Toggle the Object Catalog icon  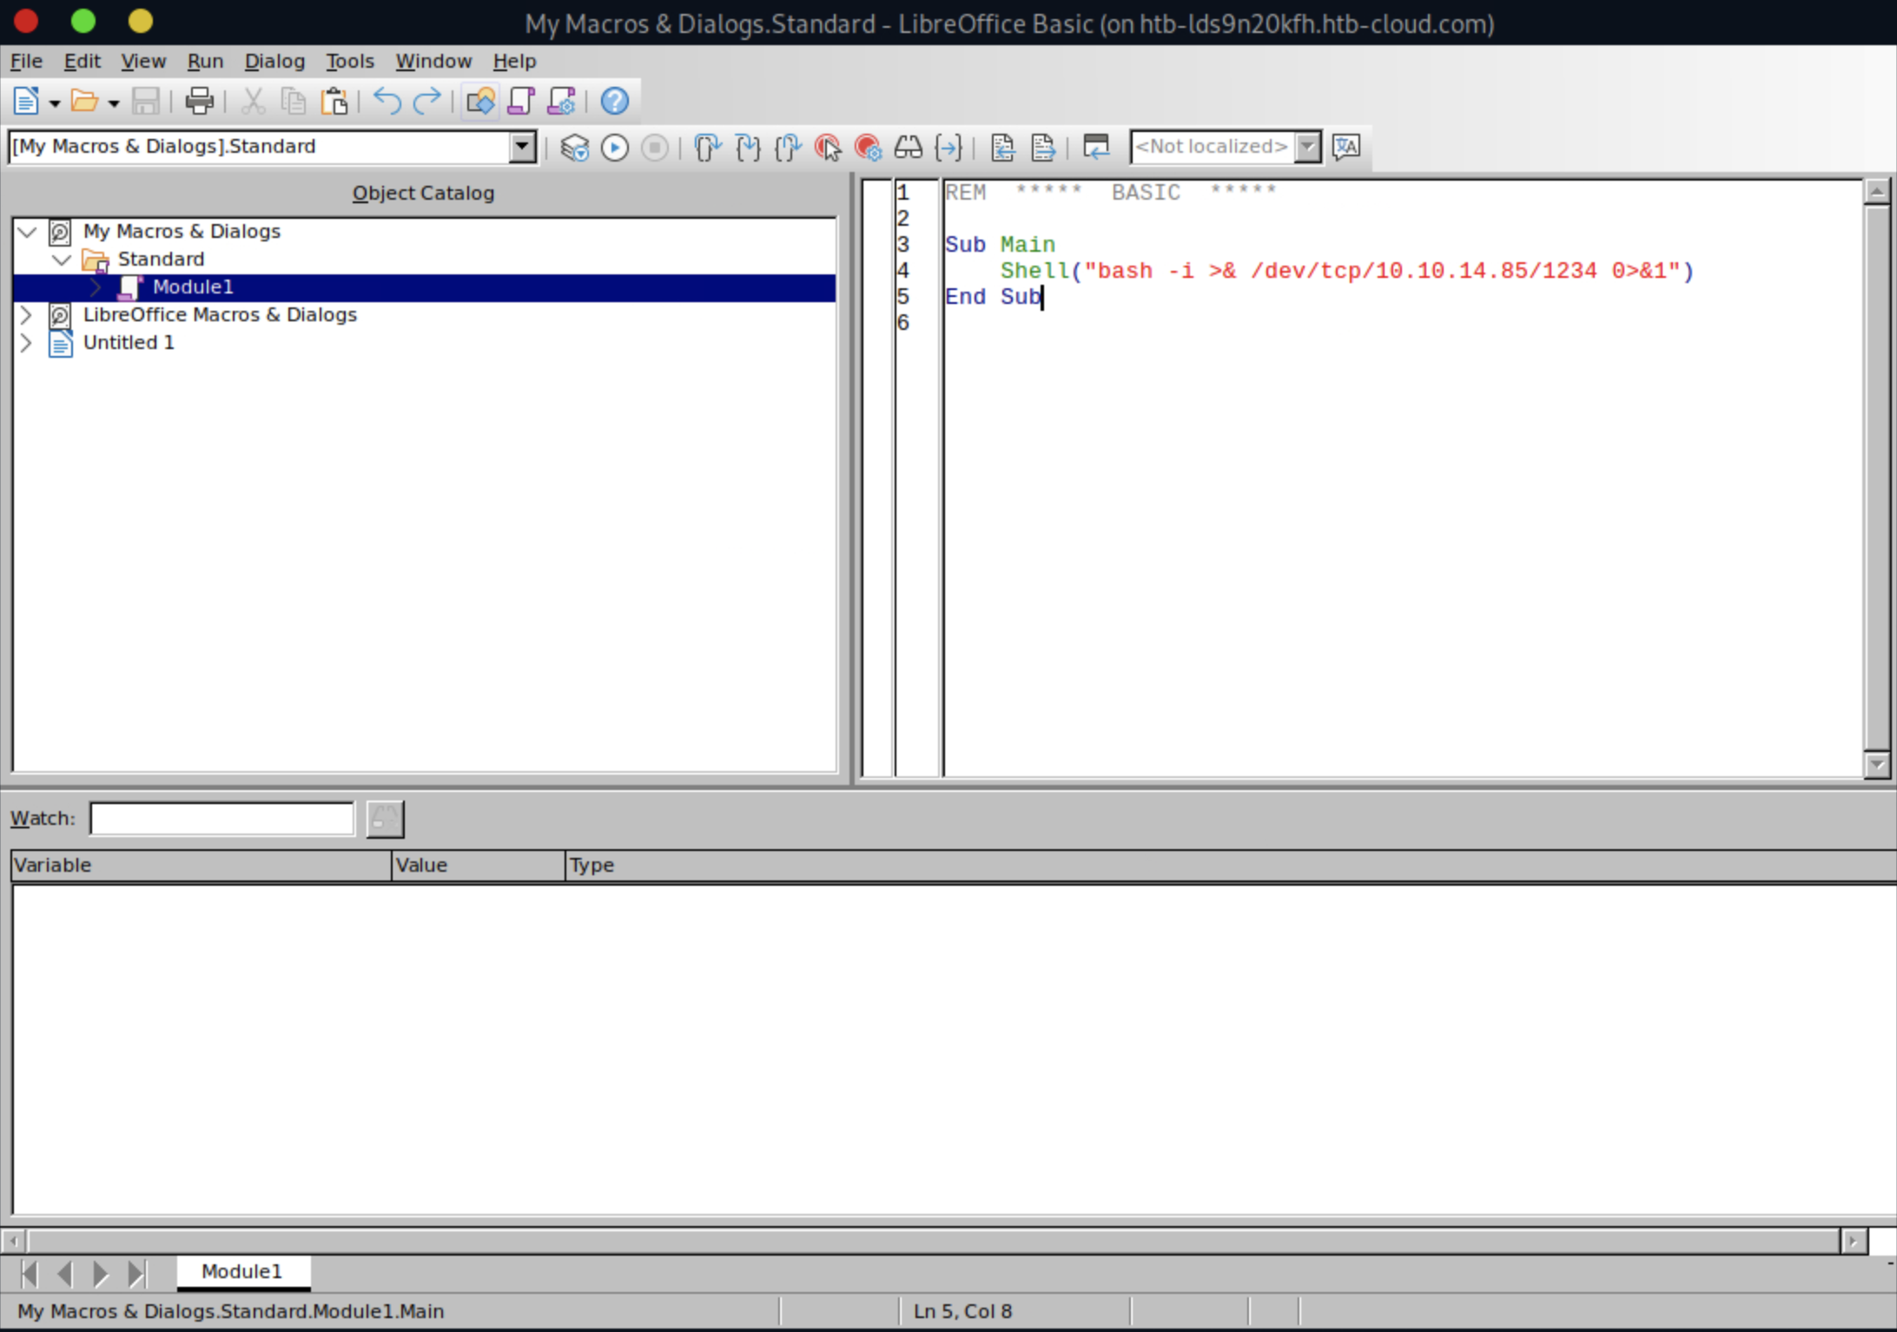coord(480,102)
